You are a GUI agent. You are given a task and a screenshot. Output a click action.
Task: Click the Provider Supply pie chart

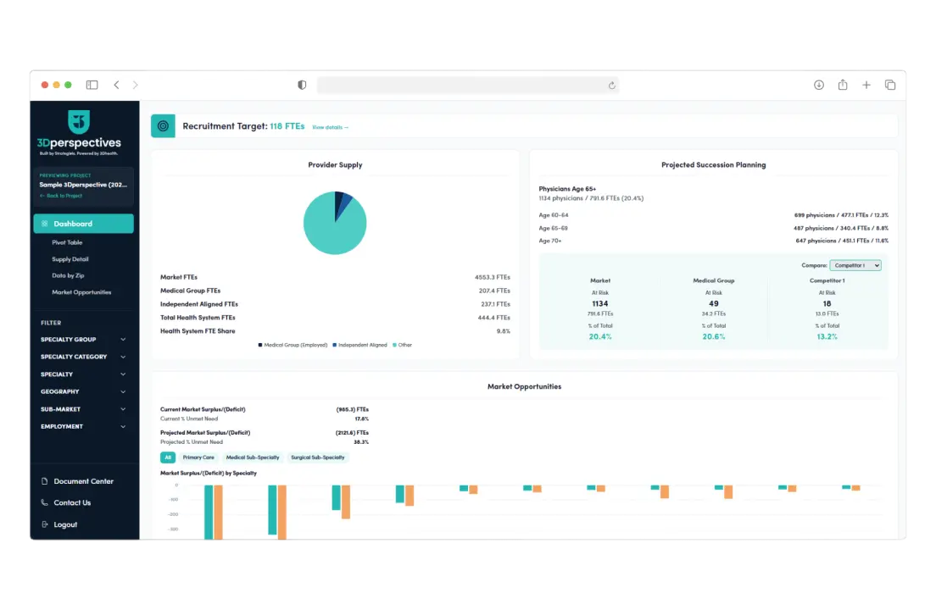click(335, 223)
